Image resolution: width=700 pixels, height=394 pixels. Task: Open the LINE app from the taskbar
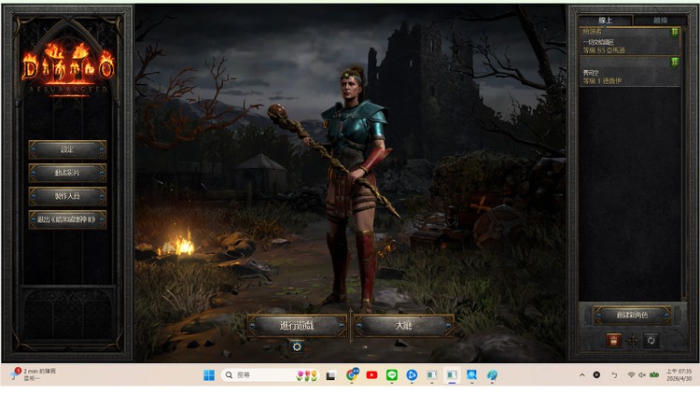pos(391,375)
